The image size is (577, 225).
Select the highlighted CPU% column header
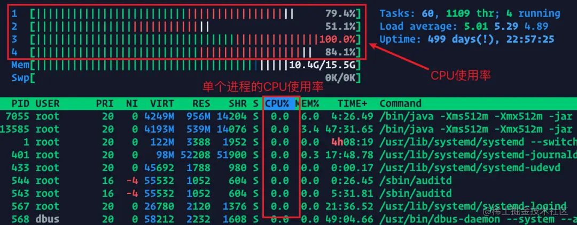point(279,104)
